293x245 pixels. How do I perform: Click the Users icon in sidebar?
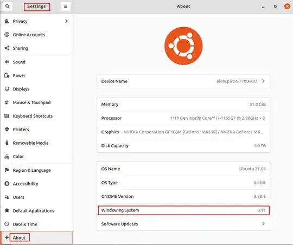pos(7,197)
